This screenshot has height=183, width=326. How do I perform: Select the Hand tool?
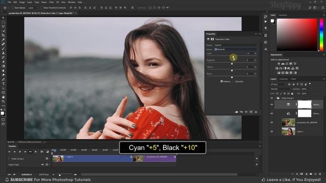click(3, 97)
